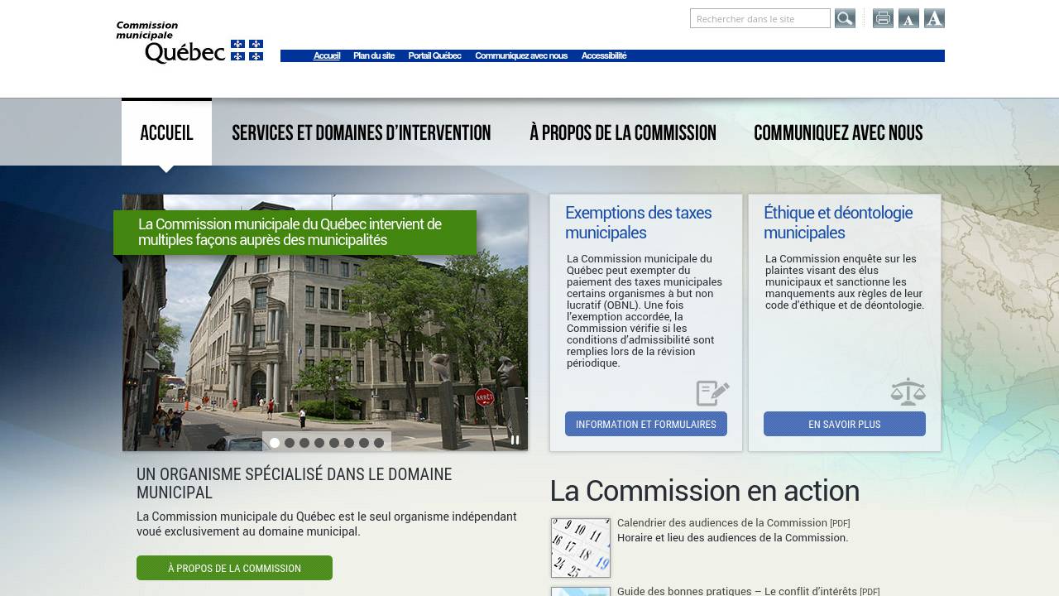Click Accessibilité link

tap(604, 55)
